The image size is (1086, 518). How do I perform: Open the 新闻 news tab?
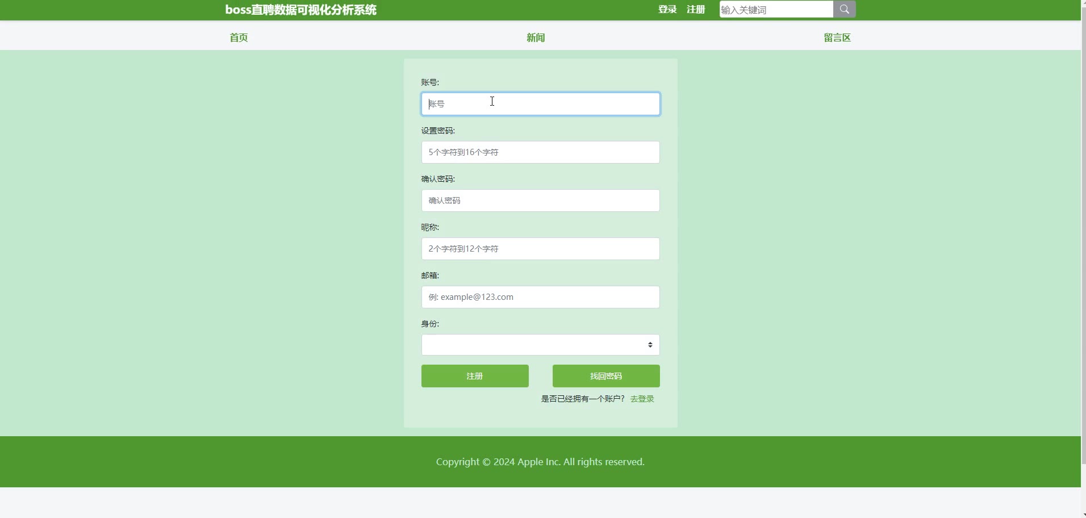coord(536,37)
